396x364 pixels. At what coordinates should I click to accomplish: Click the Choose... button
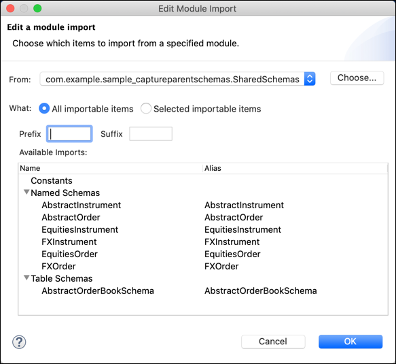357,78
